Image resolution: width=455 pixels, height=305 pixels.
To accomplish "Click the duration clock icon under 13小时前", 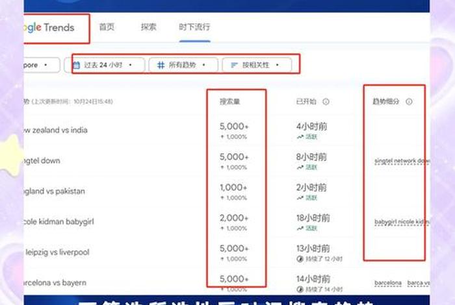I will 300,259.
